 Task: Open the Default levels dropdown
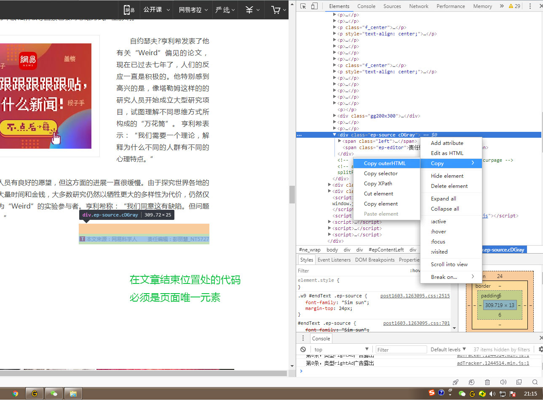point(448,349)
